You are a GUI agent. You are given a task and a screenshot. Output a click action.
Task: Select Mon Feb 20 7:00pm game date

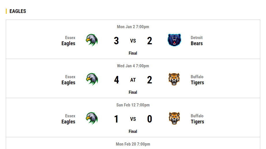click(x=133, y=144)
